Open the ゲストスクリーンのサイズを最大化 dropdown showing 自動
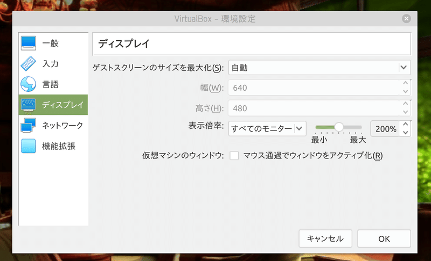 coord(319,67)
